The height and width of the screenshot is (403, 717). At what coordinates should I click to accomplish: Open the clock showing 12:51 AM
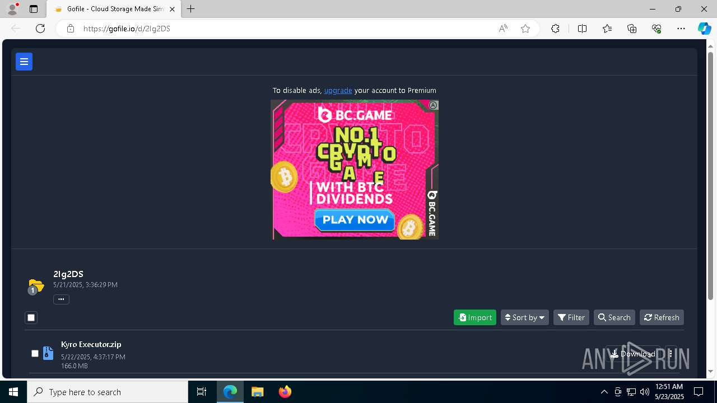click(x=669, y=392)
